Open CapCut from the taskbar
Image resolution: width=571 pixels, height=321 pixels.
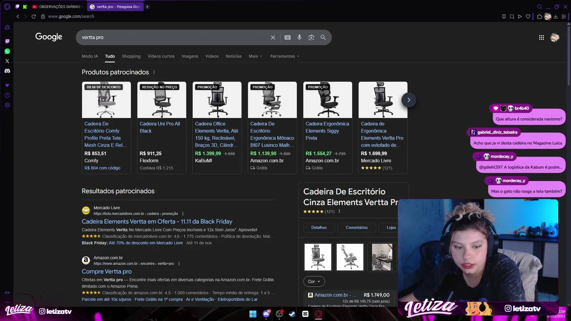305,314
